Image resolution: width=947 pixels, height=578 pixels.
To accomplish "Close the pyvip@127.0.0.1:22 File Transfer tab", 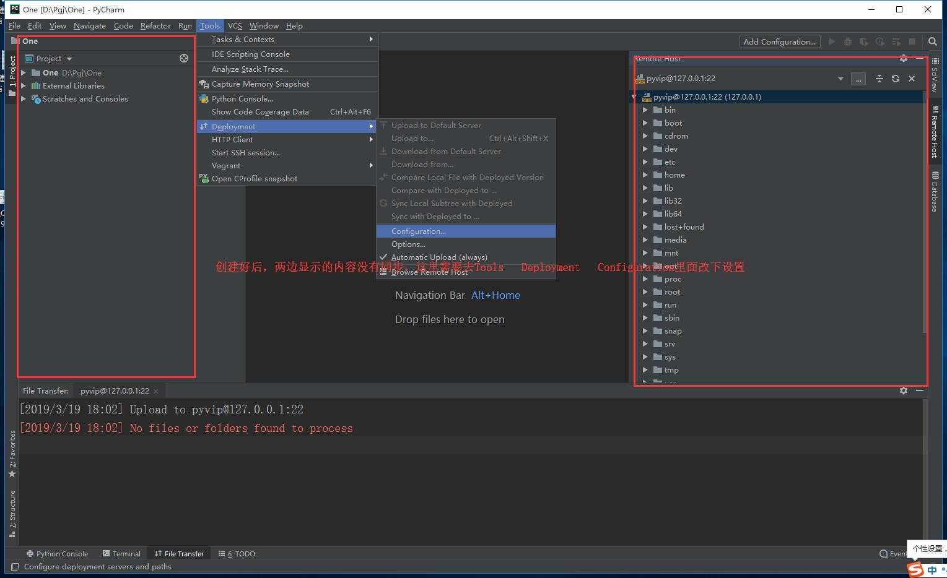I will tap(156, 391).
